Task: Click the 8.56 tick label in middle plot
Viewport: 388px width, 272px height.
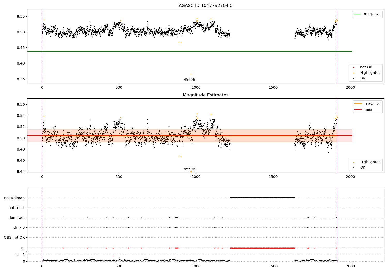Action: coord(20,105)
